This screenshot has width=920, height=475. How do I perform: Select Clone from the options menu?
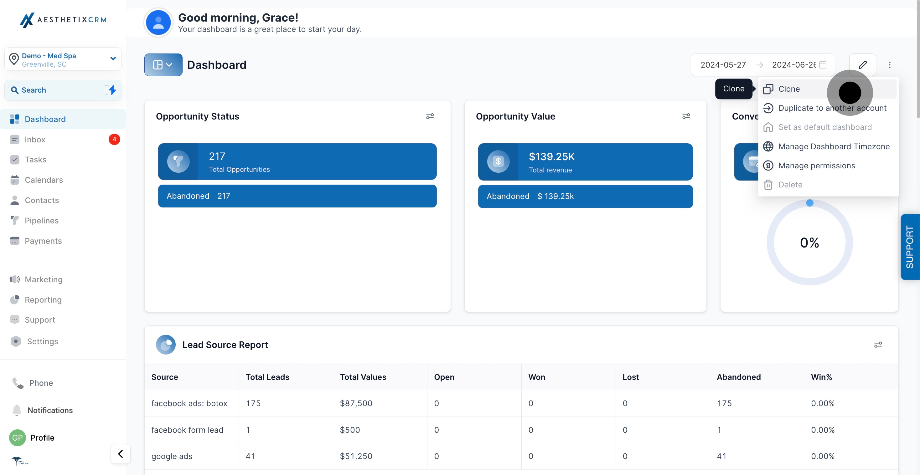(x=789, y=89)
